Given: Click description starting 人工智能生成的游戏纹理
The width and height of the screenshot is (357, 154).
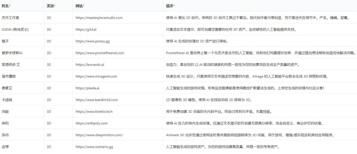Looking at the screenshot, I should point(245,88).
